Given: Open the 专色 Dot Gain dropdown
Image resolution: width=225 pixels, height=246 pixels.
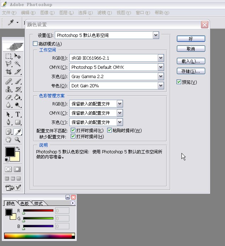Looking at the screenshot, I should point(161,86).
